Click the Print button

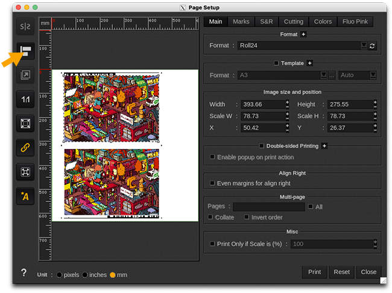point(314,272)
